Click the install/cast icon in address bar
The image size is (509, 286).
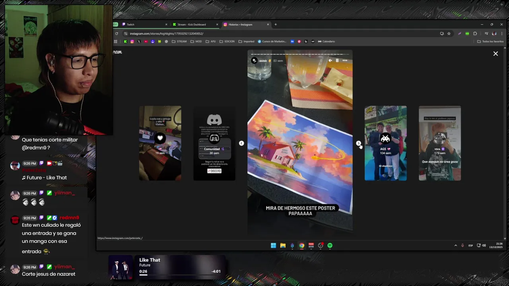[442, 34]
